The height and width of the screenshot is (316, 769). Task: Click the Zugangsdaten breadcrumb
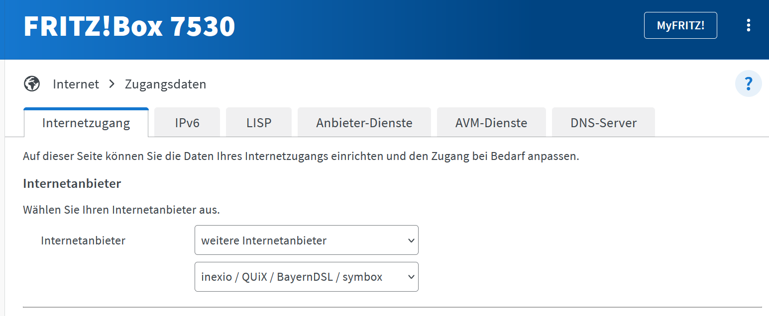[165, 84]
